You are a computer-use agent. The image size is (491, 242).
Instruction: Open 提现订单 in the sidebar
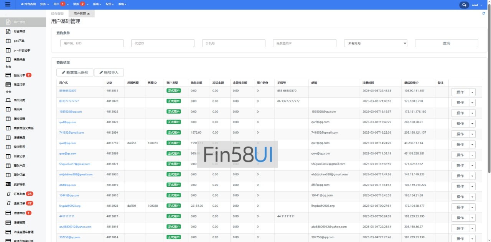coord(19,75)
